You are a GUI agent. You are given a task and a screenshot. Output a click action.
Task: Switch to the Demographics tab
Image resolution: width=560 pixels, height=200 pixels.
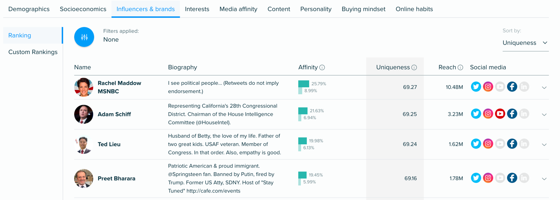point(29,9)
